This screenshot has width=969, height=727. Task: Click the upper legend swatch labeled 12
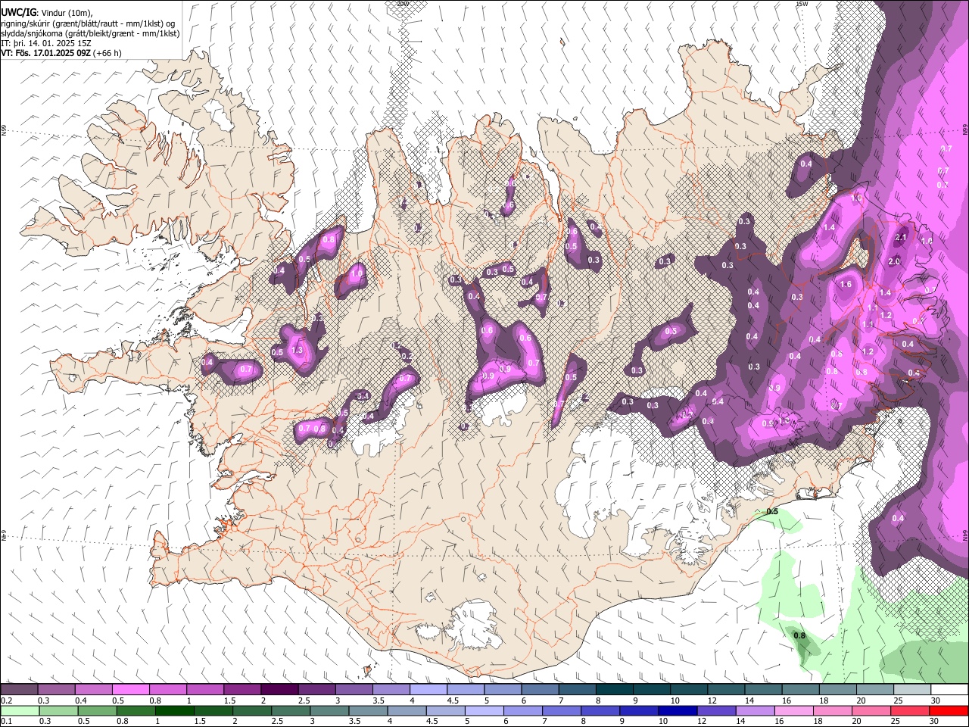point(725,690)
